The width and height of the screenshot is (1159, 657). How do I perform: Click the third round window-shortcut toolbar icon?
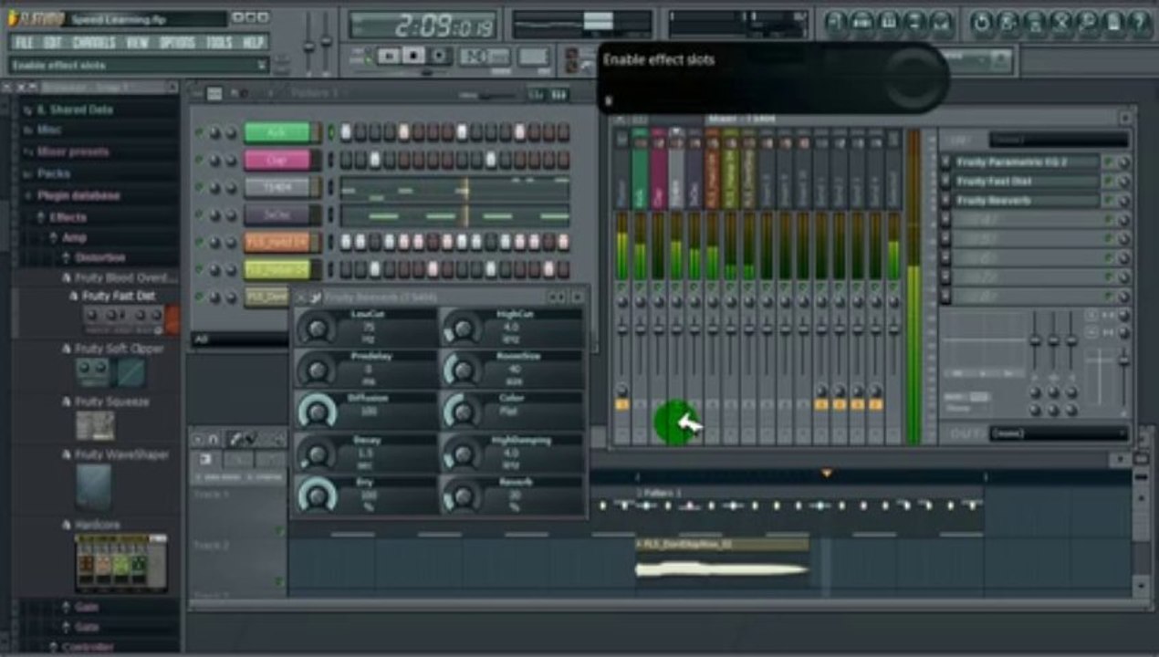pyautogui.click(x=889, y=23)
